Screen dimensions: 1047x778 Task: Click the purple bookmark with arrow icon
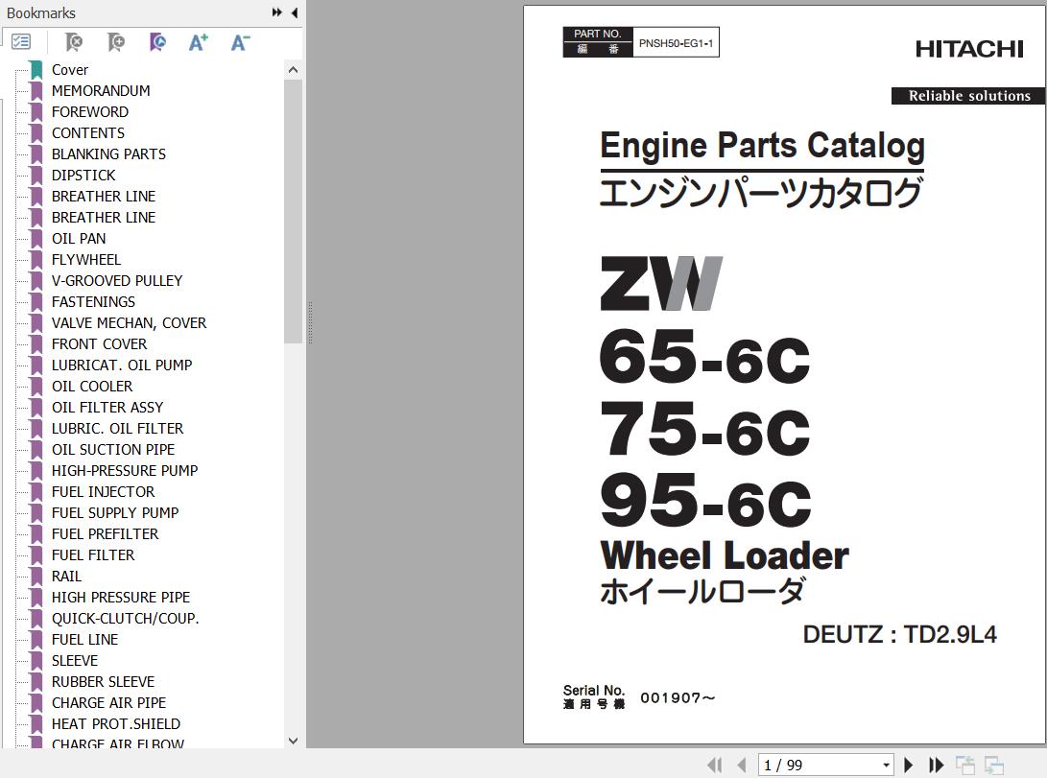tap(157, 42)
